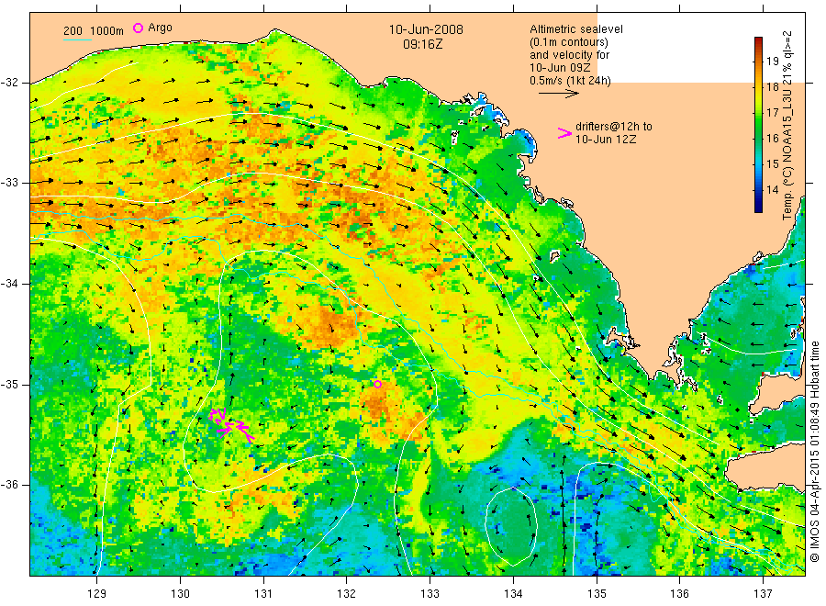Image resolution: width=826 pixels, height=606 pixels.
Task: Click the color bar value 17
Action: coord(772,113)
